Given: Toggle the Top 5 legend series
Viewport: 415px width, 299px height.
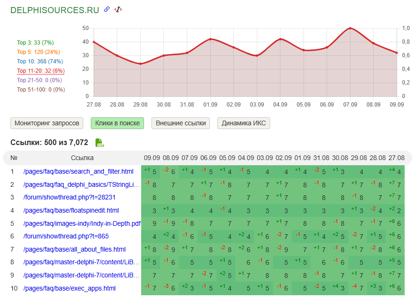Looking at the screenshot, I should [38, 52].
